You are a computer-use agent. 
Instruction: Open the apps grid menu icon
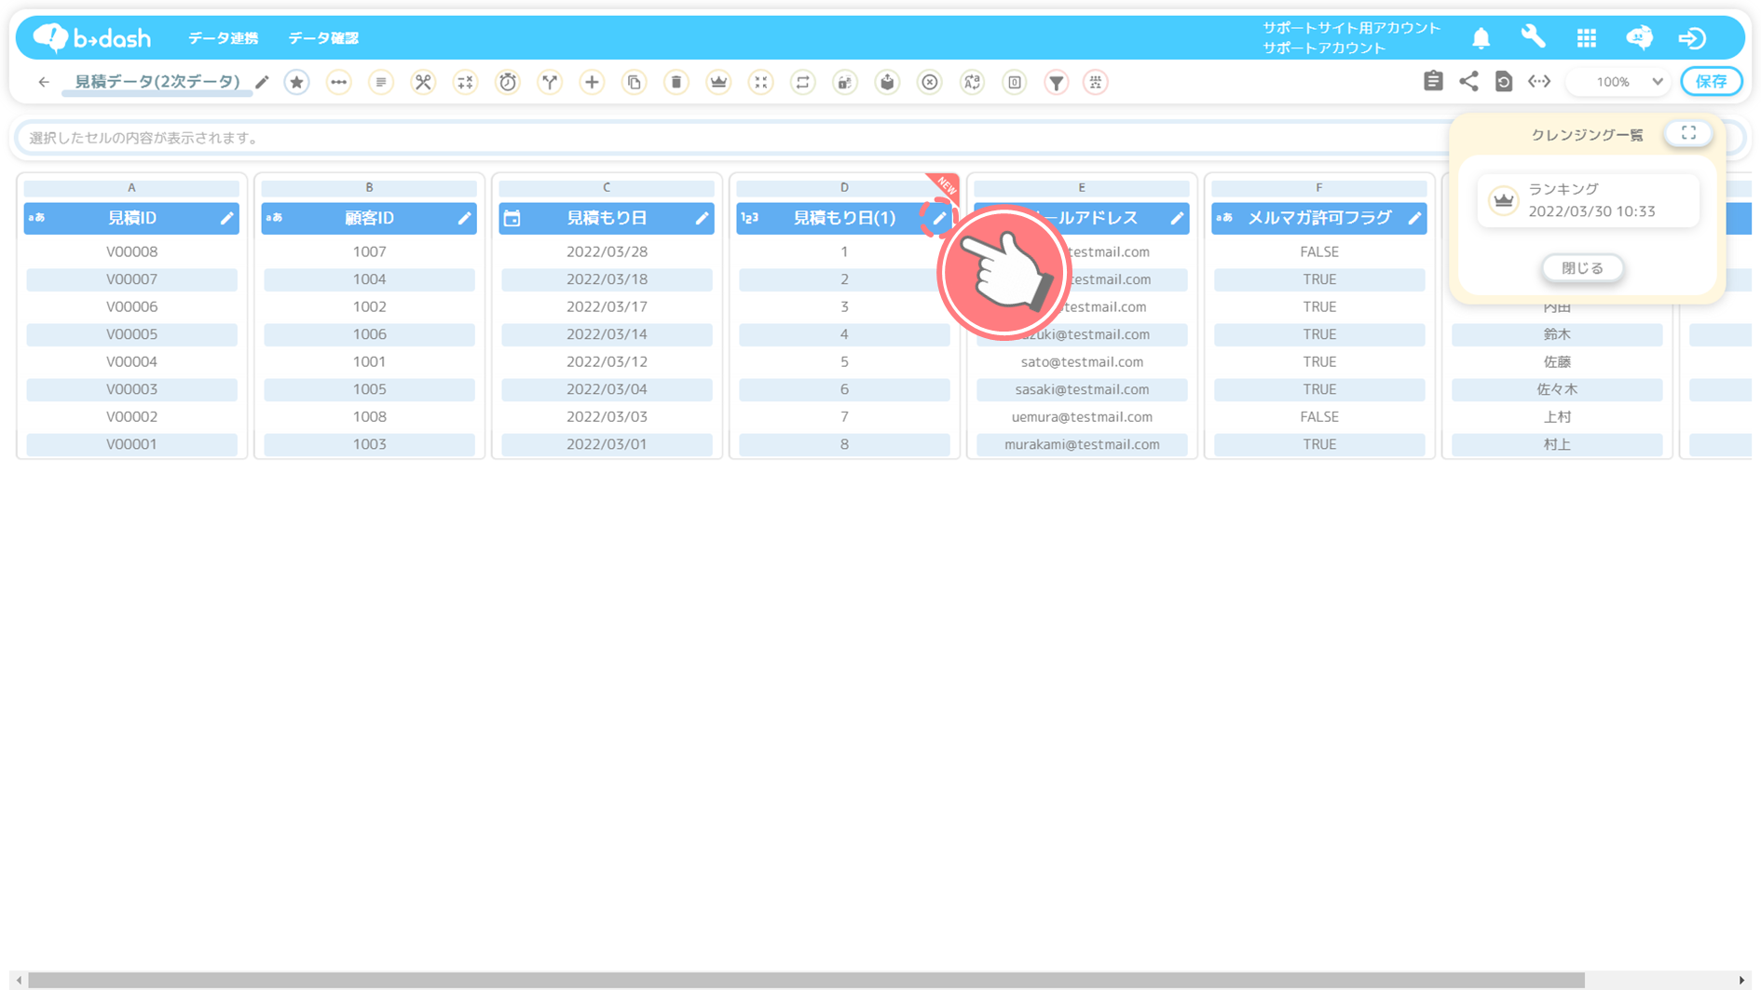[x=1586, y=38]
